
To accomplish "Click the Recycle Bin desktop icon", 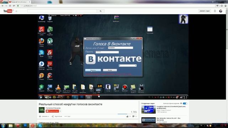I will click(50, 19).
